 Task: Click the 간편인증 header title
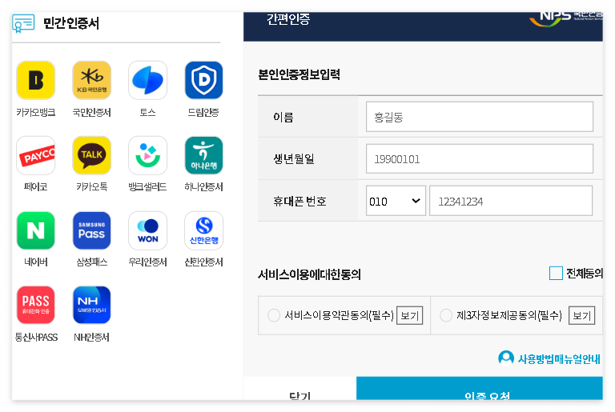click(288, 19)
